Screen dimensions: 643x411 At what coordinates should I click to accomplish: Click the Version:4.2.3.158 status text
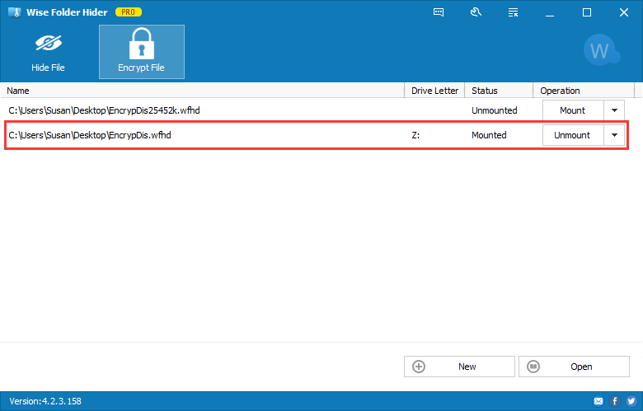pos(45,401)
